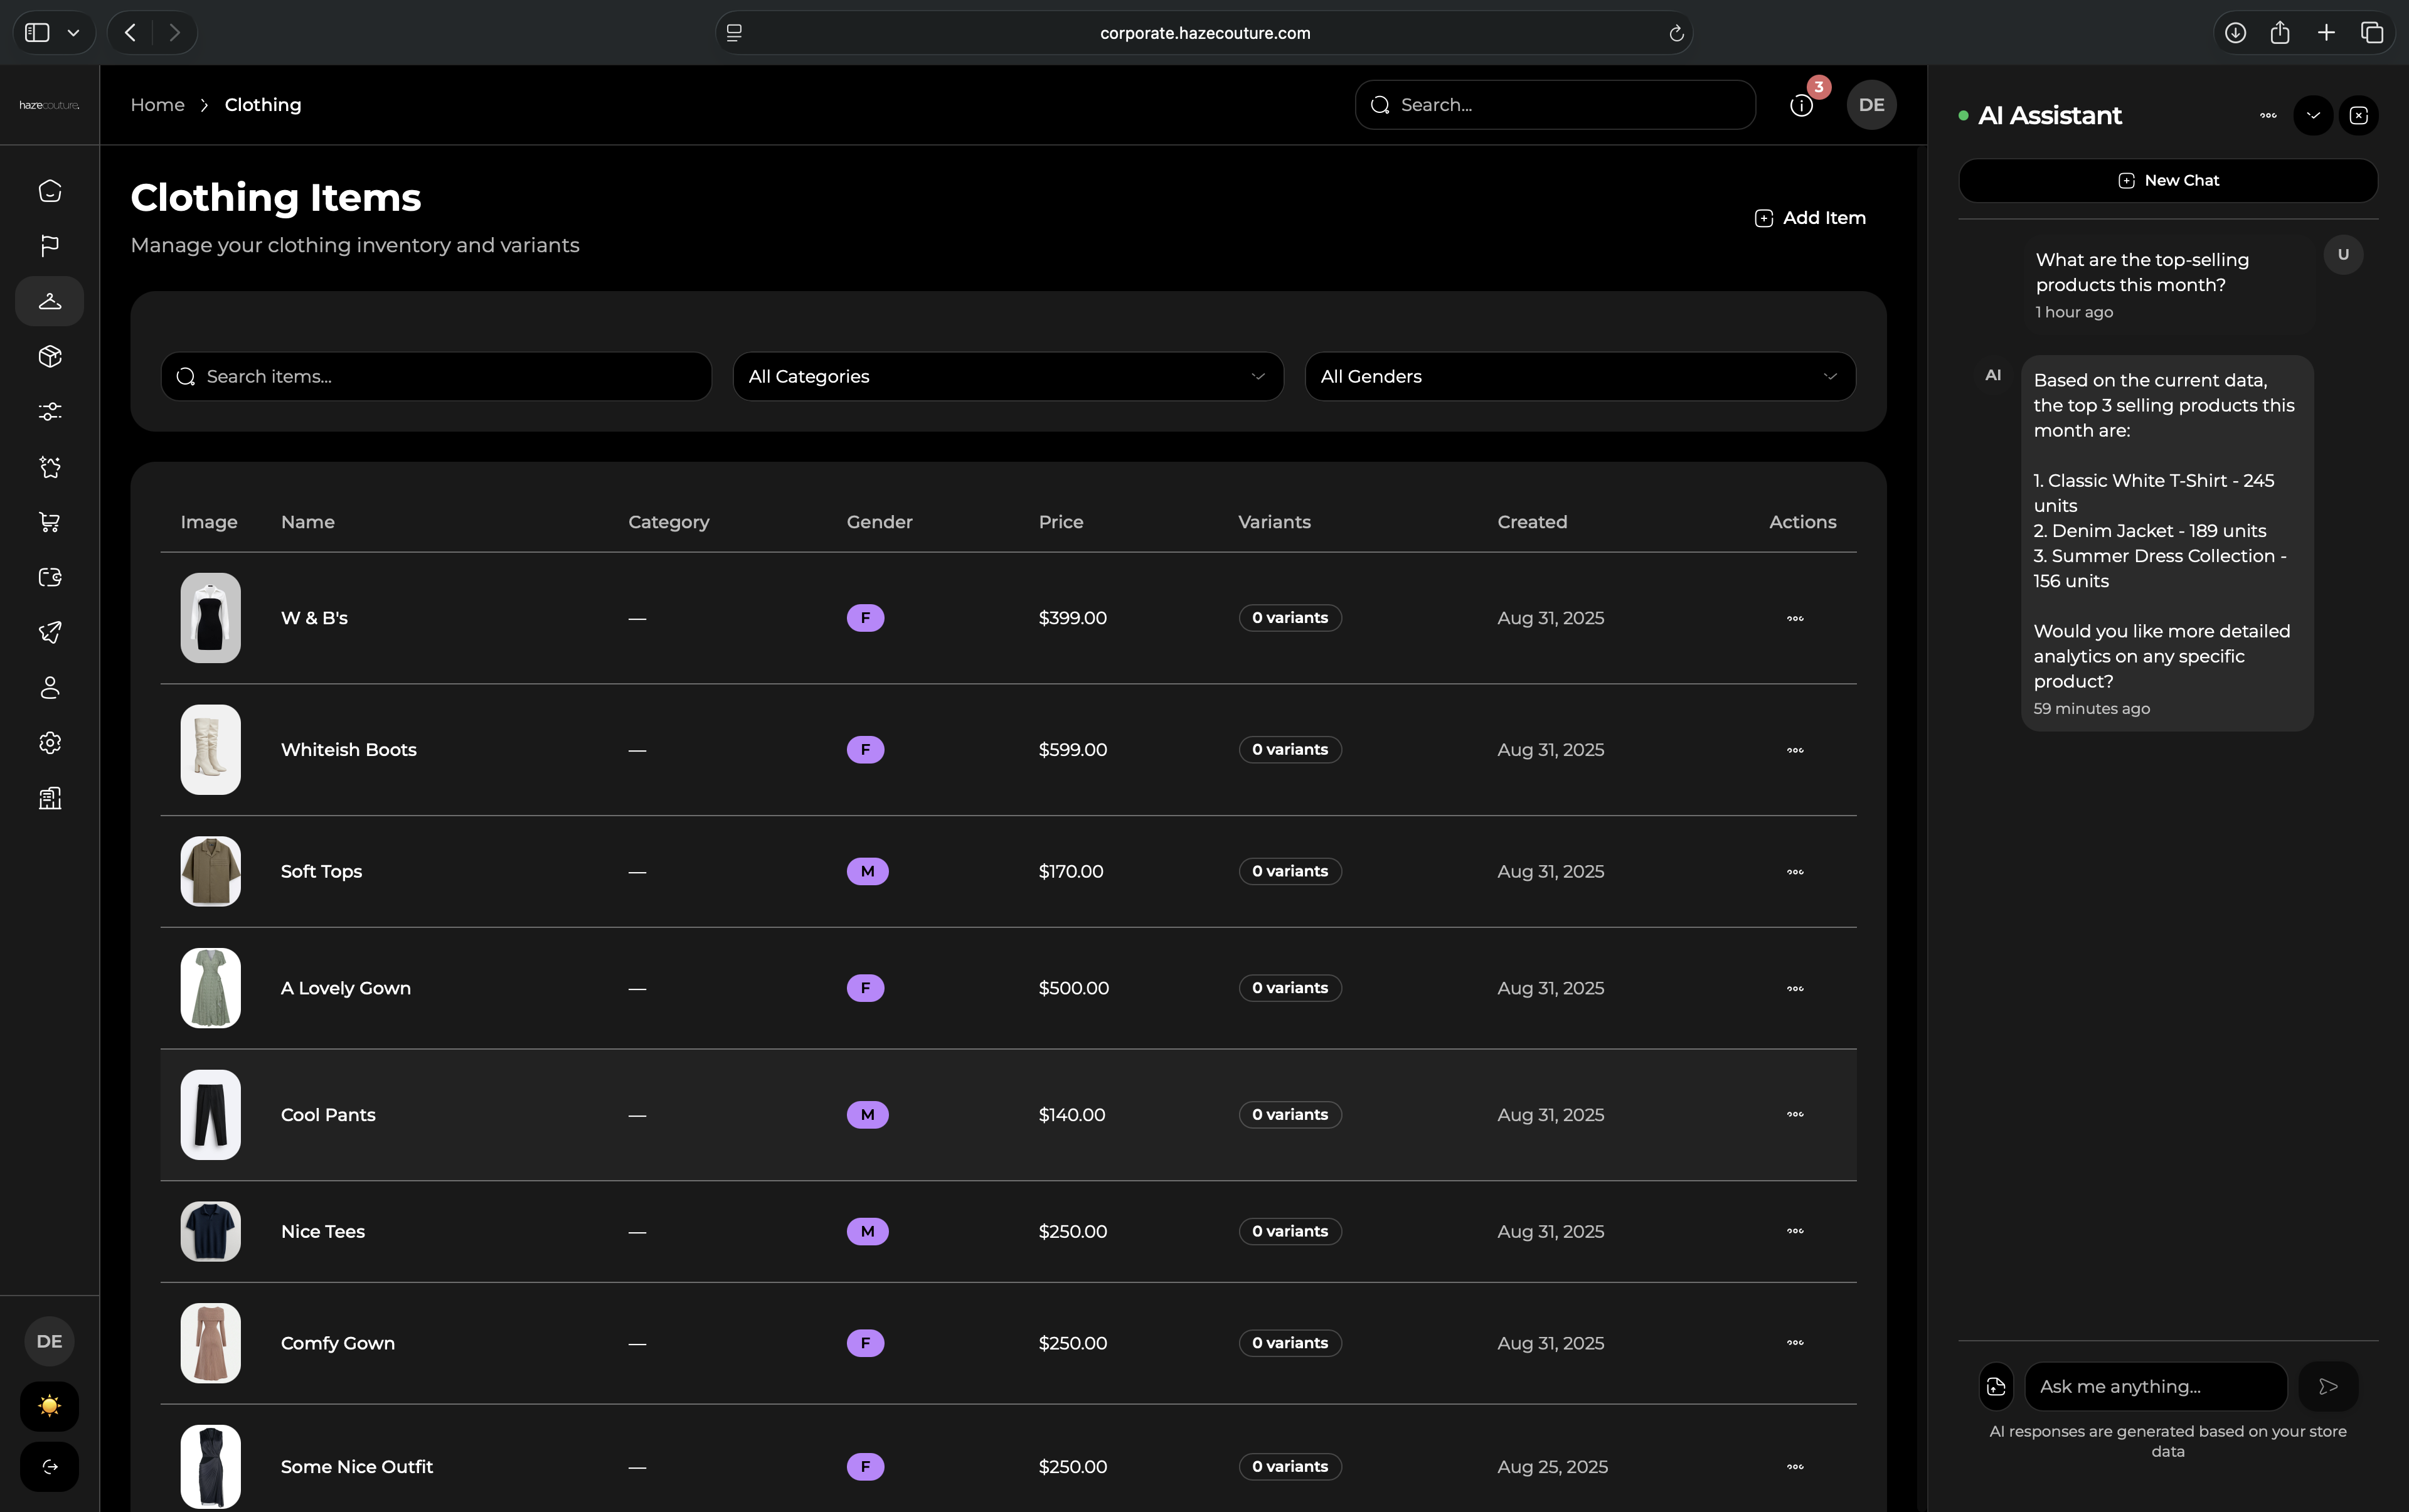Screen dimensions: 2409x1512
Task: Open the All Genders dropdown
Action: coord(1579,376)
